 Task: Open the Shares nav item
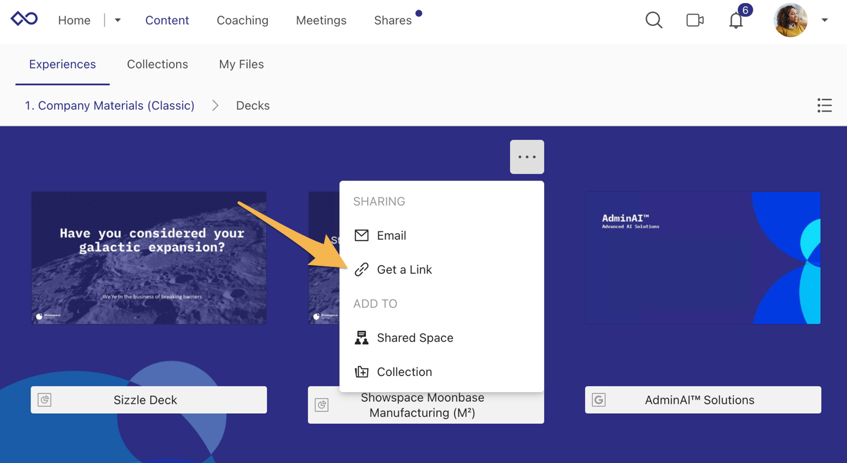point(393,20)
